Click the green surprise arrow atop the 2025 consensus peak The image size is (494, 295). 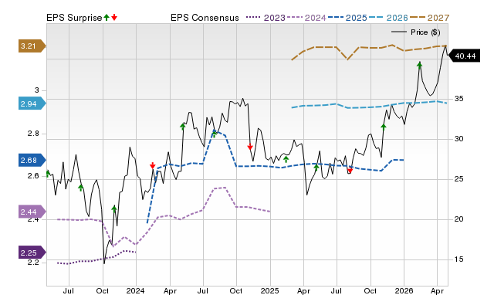215,134
